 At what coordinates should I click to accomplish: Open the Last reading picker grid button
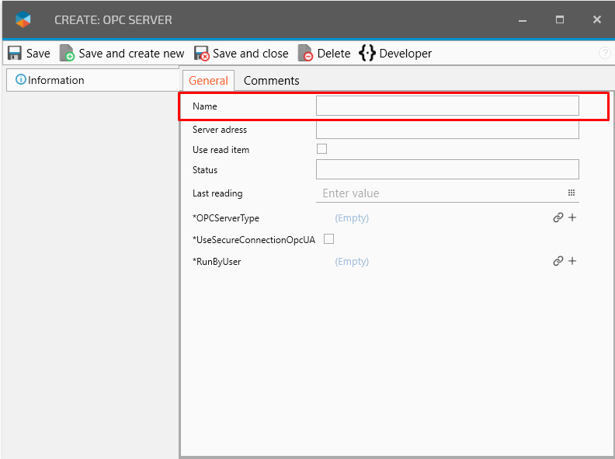point(571,193)
